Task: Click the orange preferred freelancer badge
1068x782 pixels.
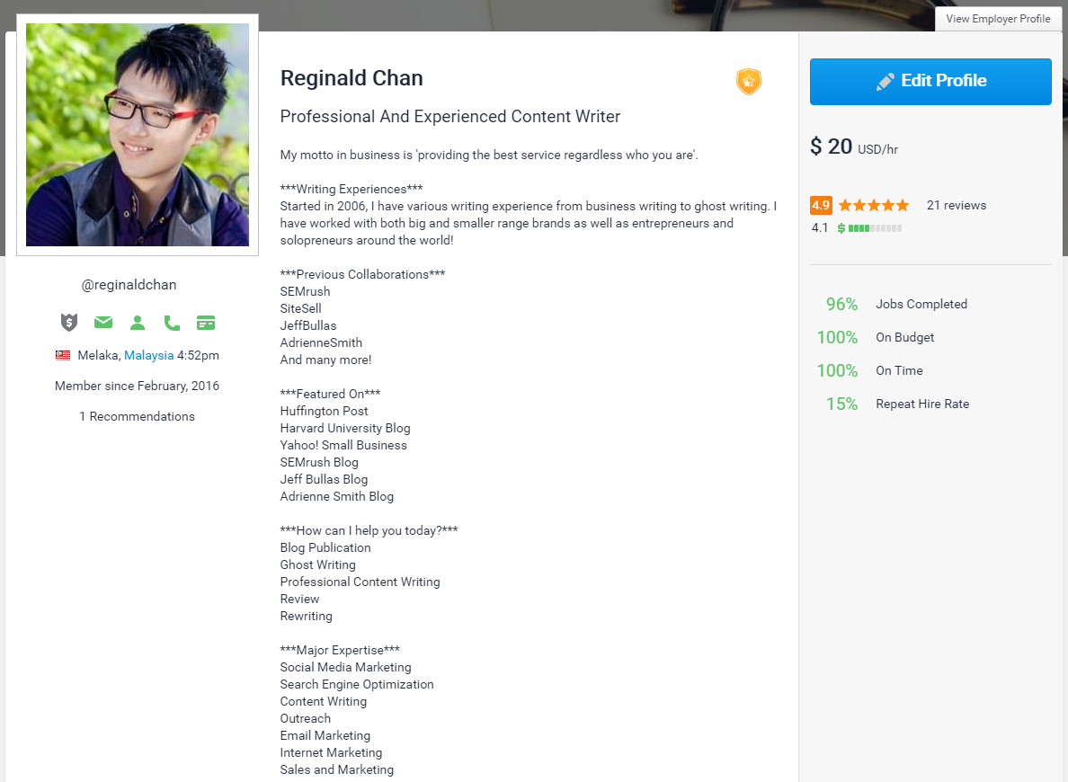Action: [x=748, y=82]
